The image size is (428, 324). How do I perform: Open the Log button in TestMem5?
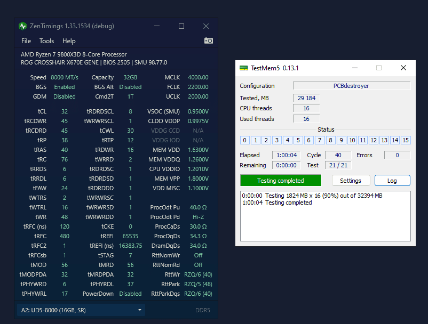392,181
